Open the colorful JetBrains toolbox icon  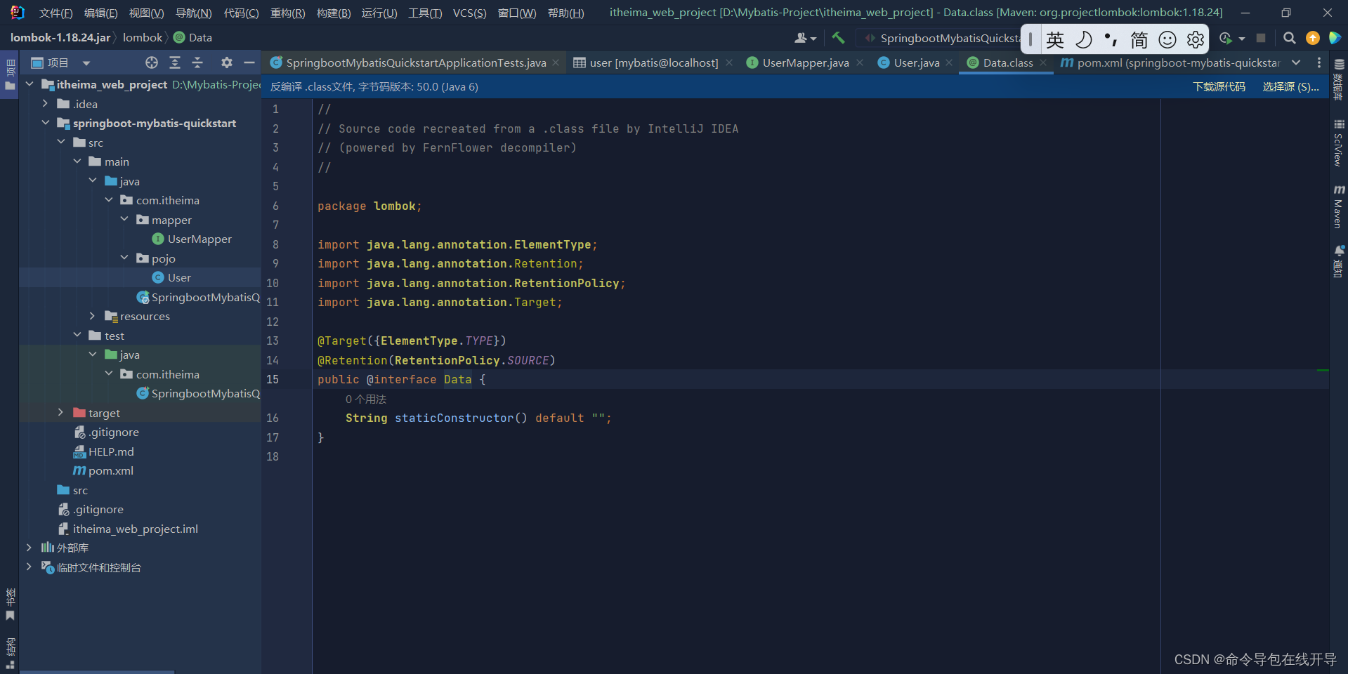click(x=1335, y=38)
